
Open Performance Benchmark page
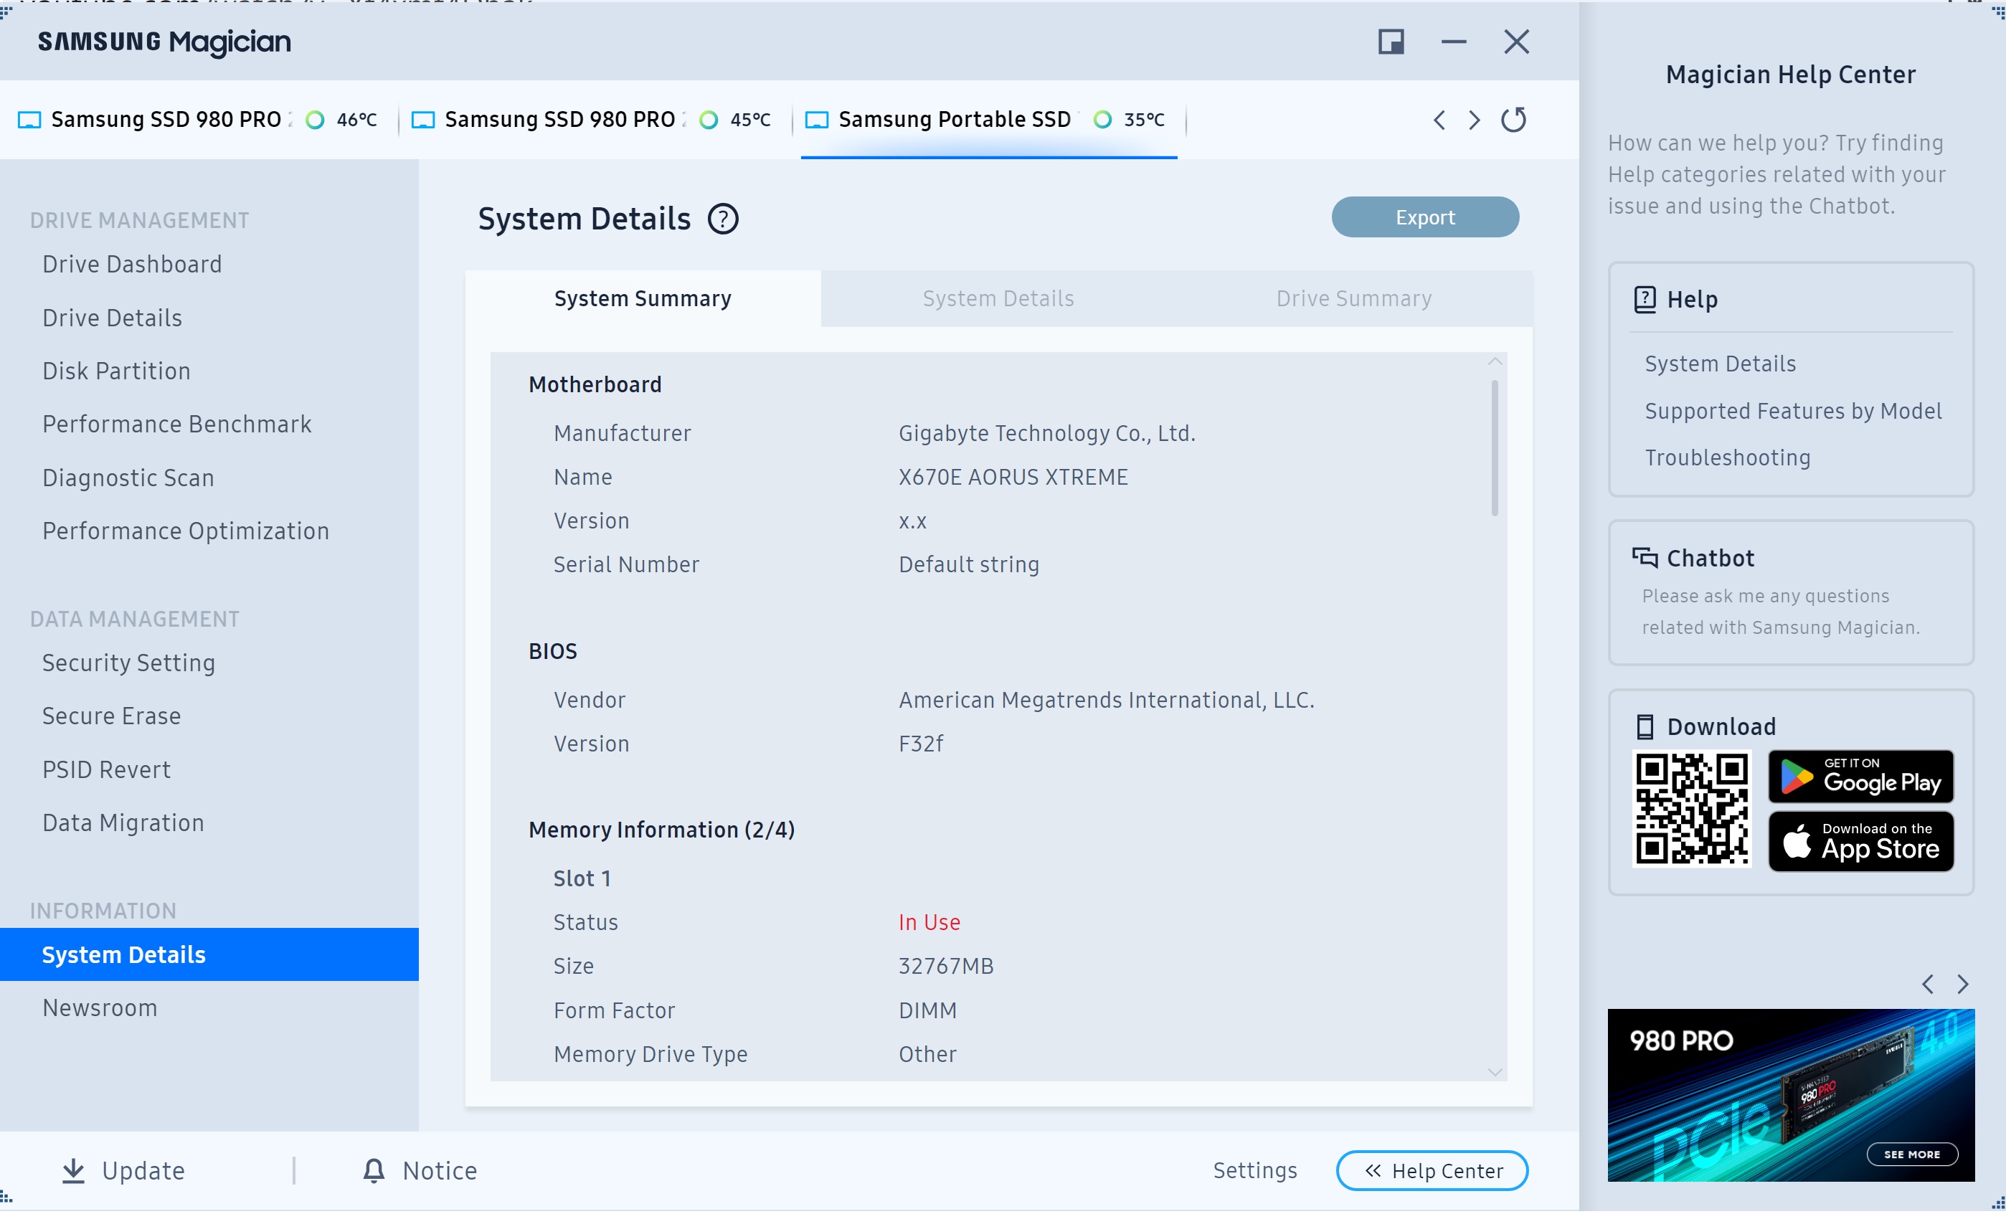click(176, 425)
